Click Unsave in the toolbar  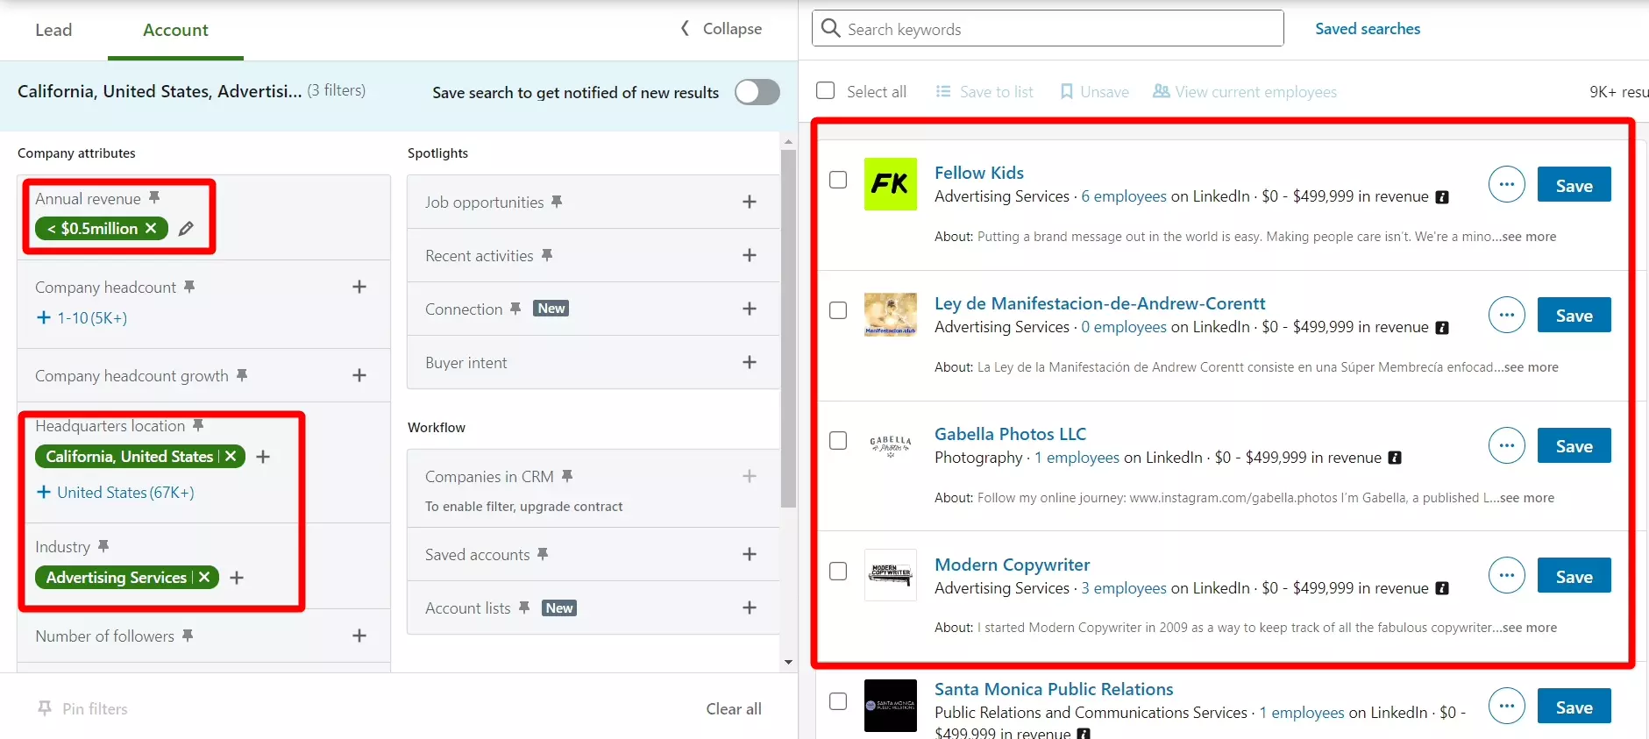click(1094, 92)
